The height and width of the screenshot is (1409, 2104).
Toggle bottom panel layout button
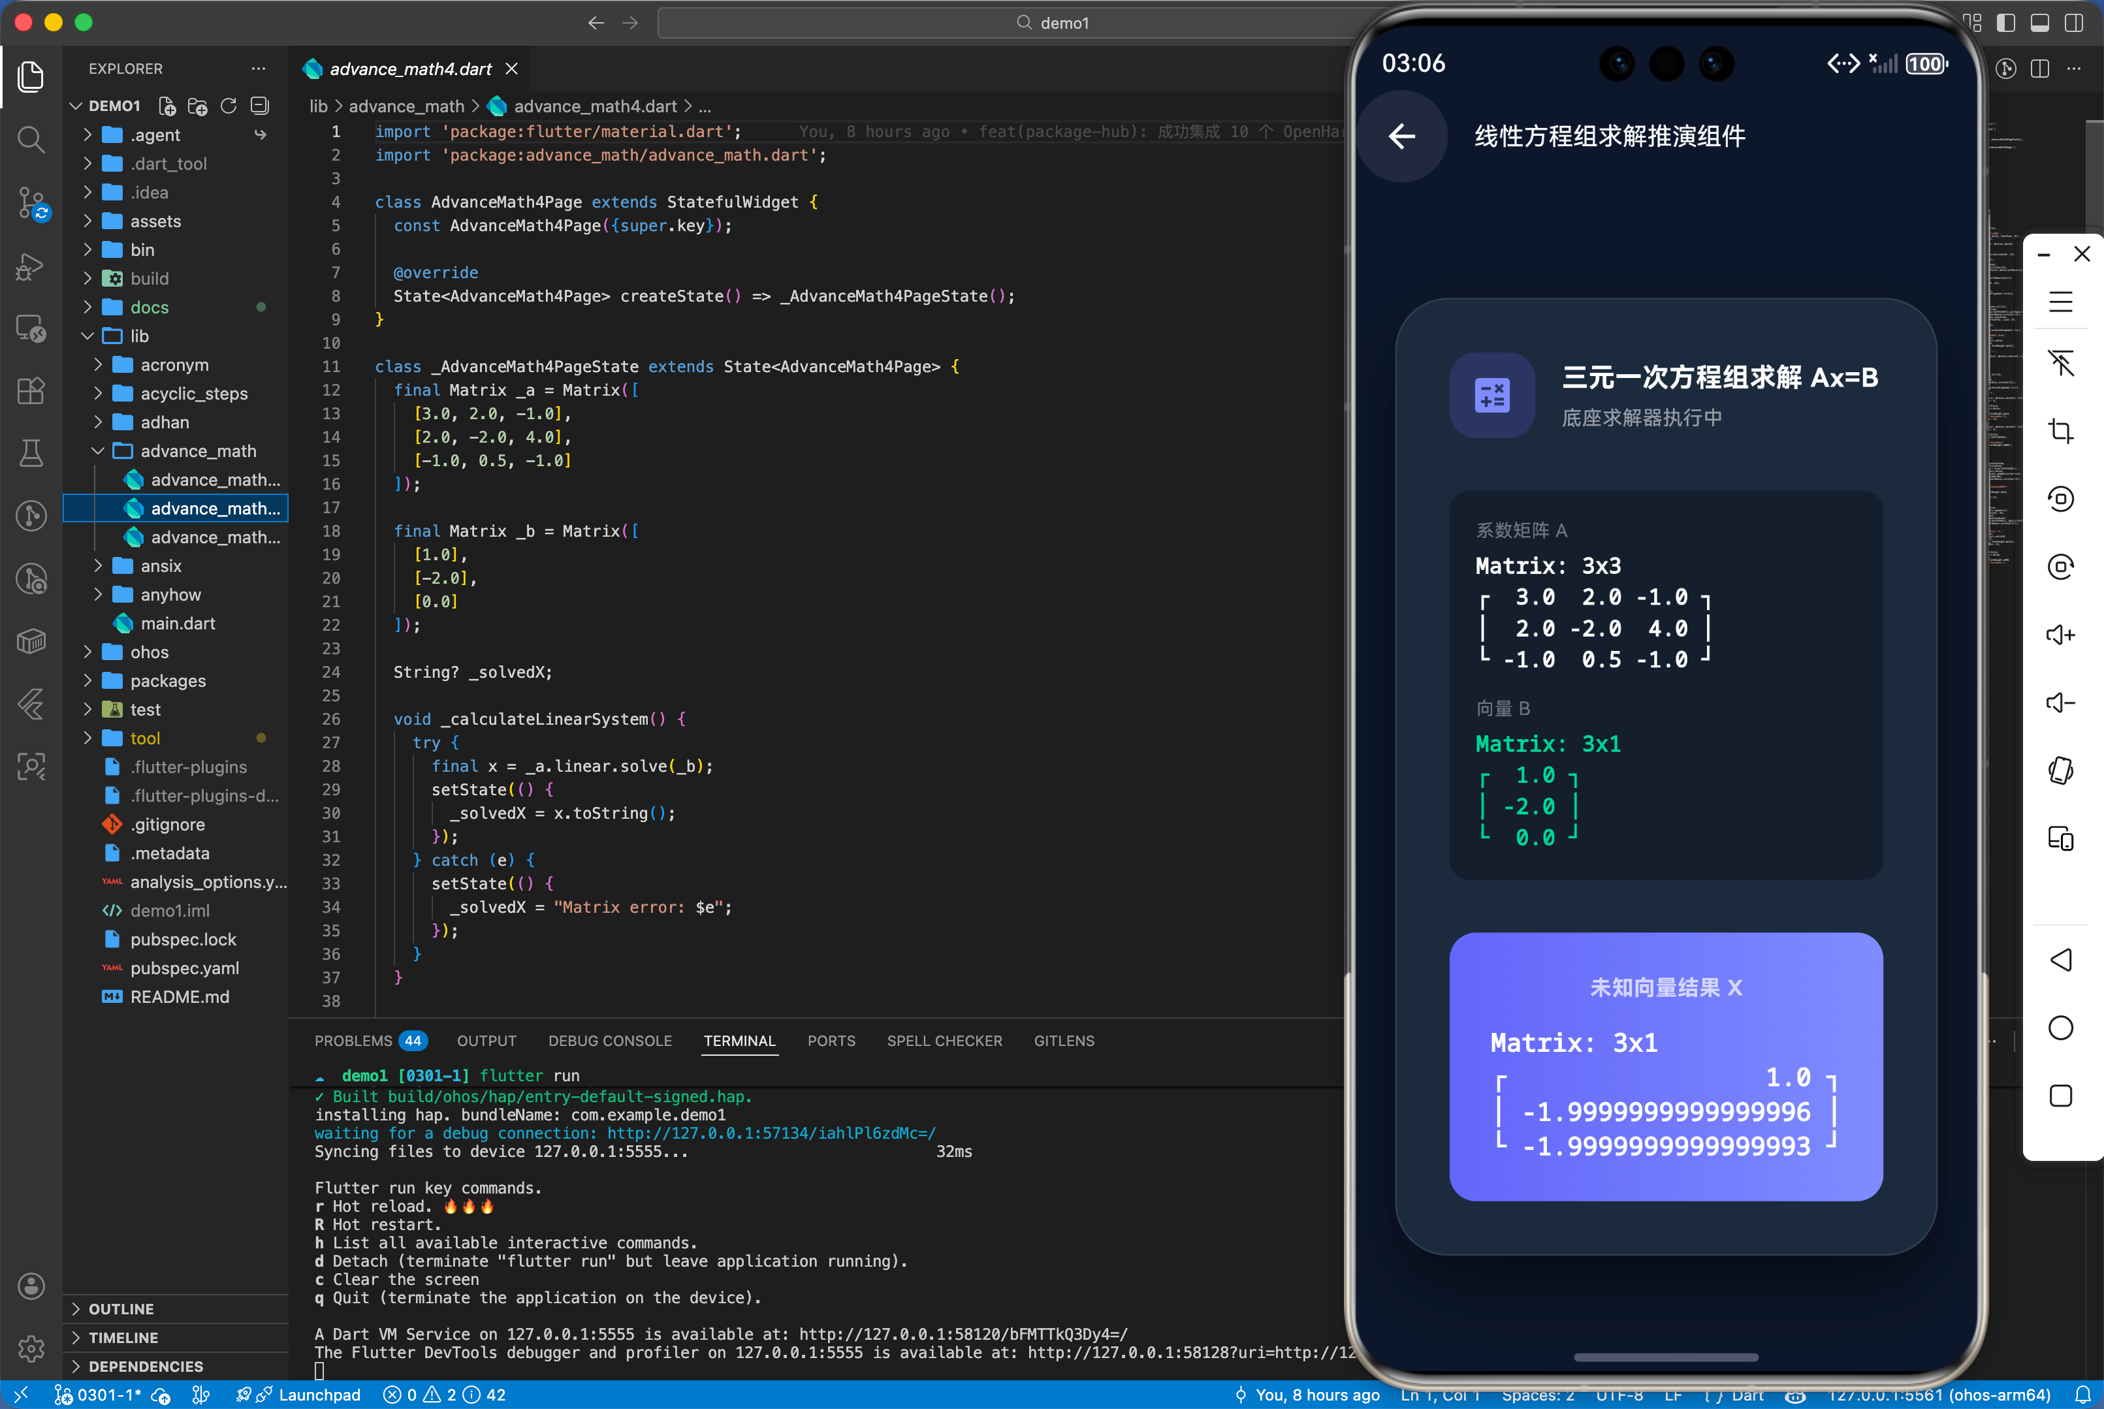point(2039,22)
